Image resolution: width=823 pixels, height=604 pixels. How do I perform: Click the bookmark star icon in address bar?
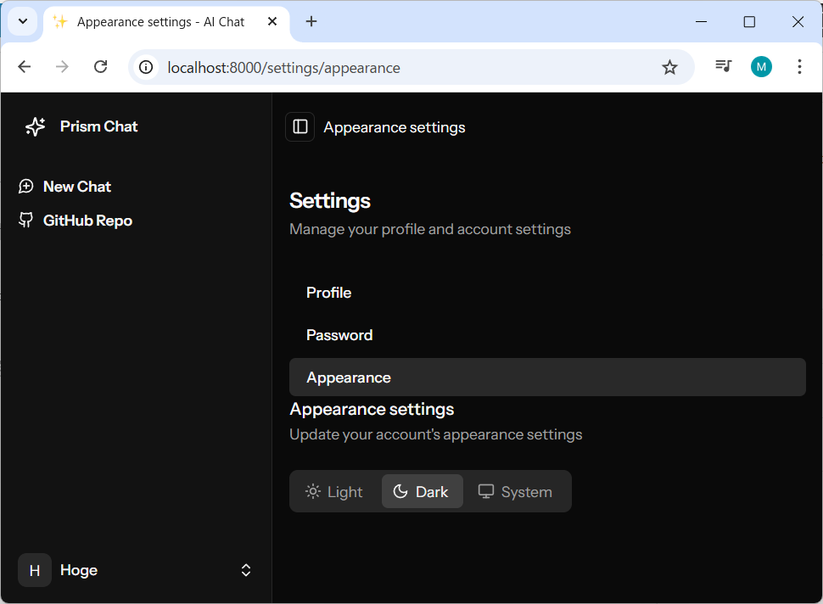coord(669,67)
